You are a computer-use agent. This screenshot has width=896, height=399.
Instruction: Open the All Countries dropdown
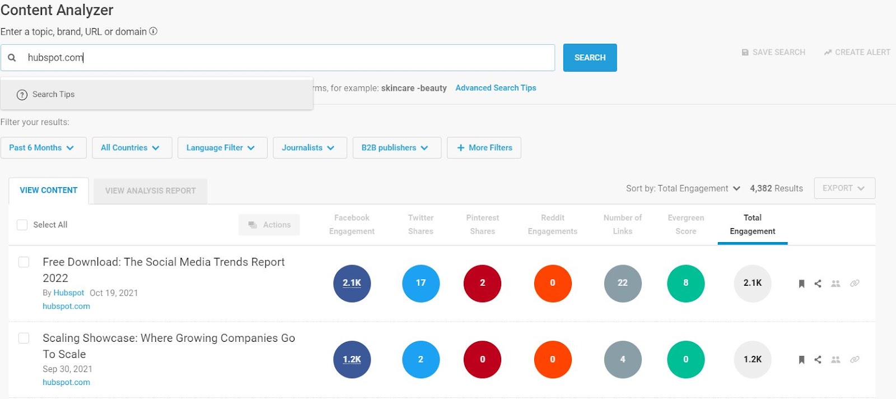132,148
